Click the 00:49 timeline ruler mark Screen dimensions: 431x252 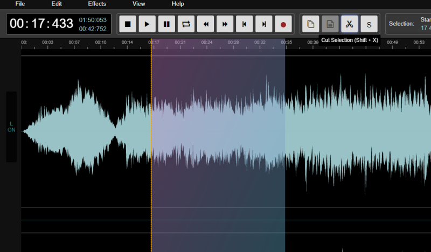click(x=393, y=43)
